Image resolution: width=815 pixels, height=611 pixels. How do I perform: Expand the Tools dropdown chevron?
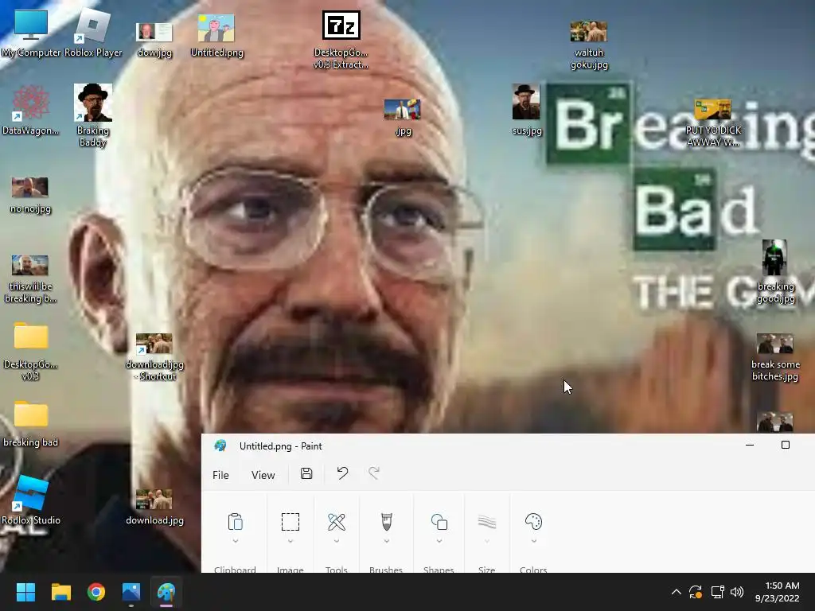pyautogui.click(x=337, y=541)
